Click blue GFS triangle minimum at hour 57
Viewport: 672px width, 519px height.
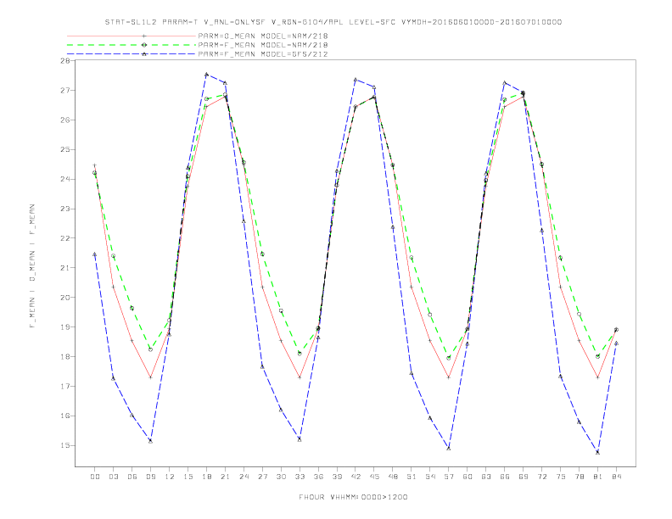click(x=449, y=448)
